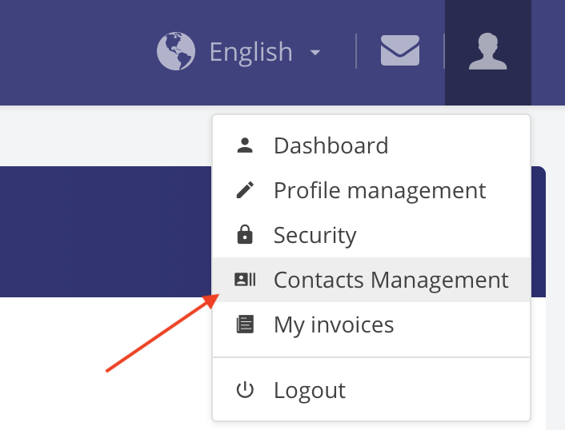Expand the English language dropdown arrow
Viewport: 565px width, 430px height.
click(315, 53)
